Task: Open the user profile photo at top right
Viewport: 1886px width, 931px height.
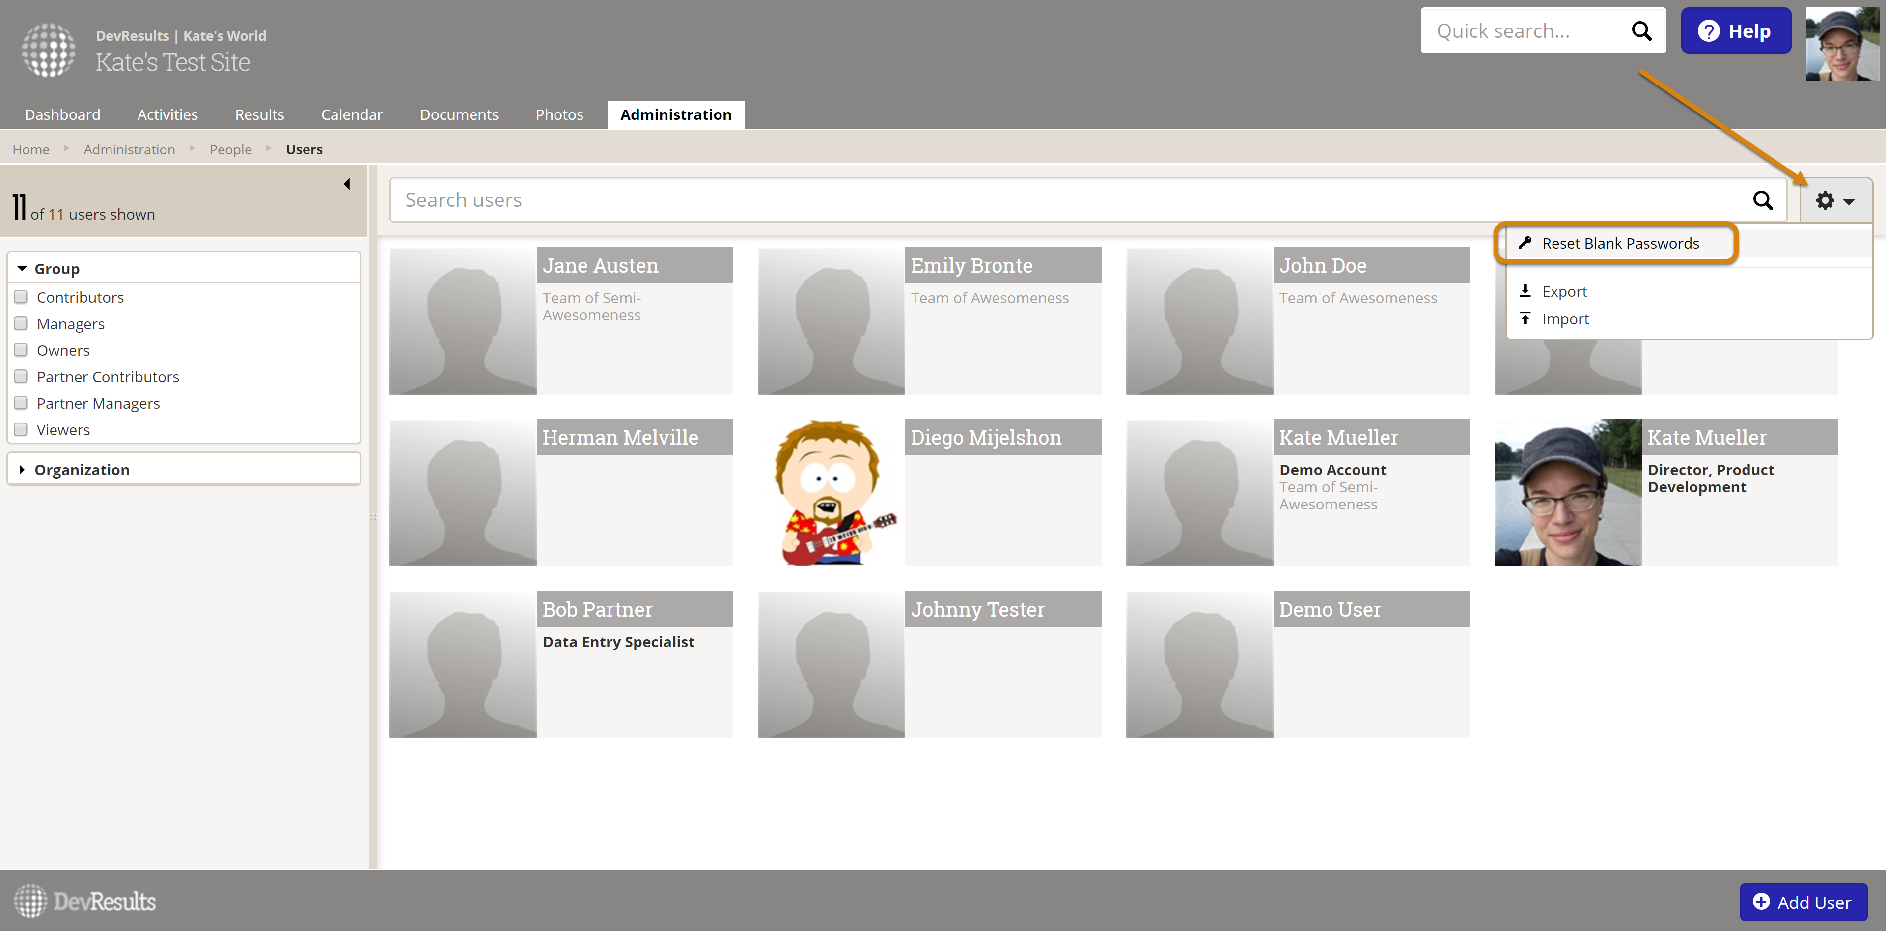Action: coord(1842,45)
